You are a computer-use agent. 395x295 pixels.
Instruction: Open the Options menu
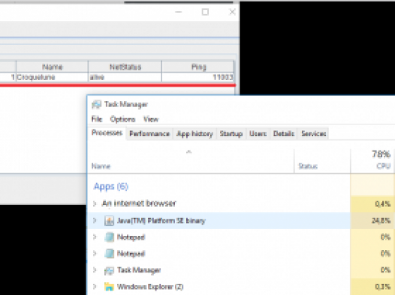pyautogui.click(x=122, y=119)
